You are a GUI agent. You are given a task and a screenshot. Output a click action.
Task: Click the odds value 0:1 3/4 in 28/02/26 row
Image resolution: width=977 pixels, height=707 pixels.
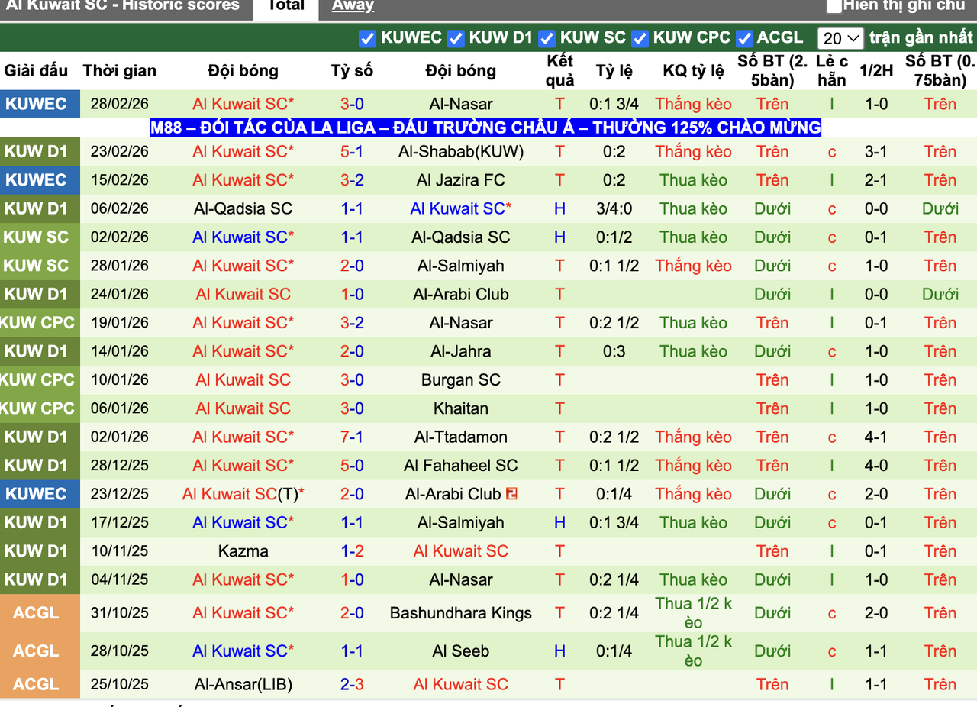[614, 104]
